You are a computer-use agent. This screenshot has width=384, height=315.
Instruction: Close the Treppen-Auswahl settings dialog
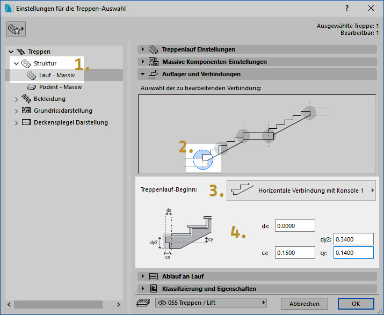(x=371, y=9)
